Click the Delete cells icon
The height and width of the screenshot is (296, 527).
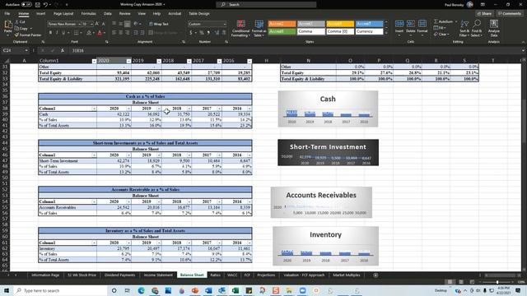[x=411, y=24]
